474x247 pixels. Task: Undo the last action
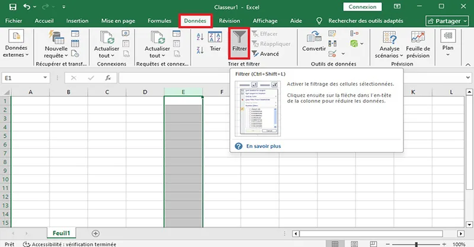(x=27, y=6)
